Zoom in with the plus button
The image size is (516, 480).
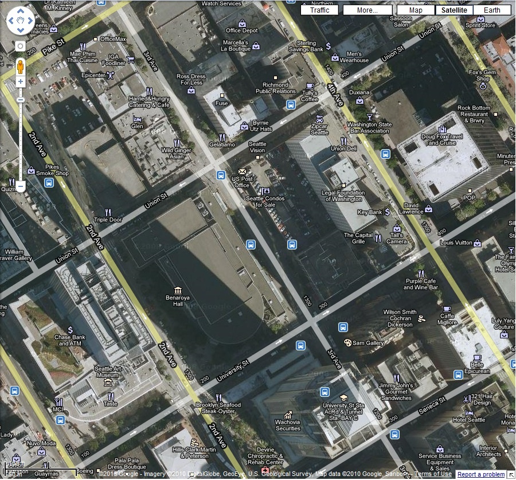click(21, 81)
